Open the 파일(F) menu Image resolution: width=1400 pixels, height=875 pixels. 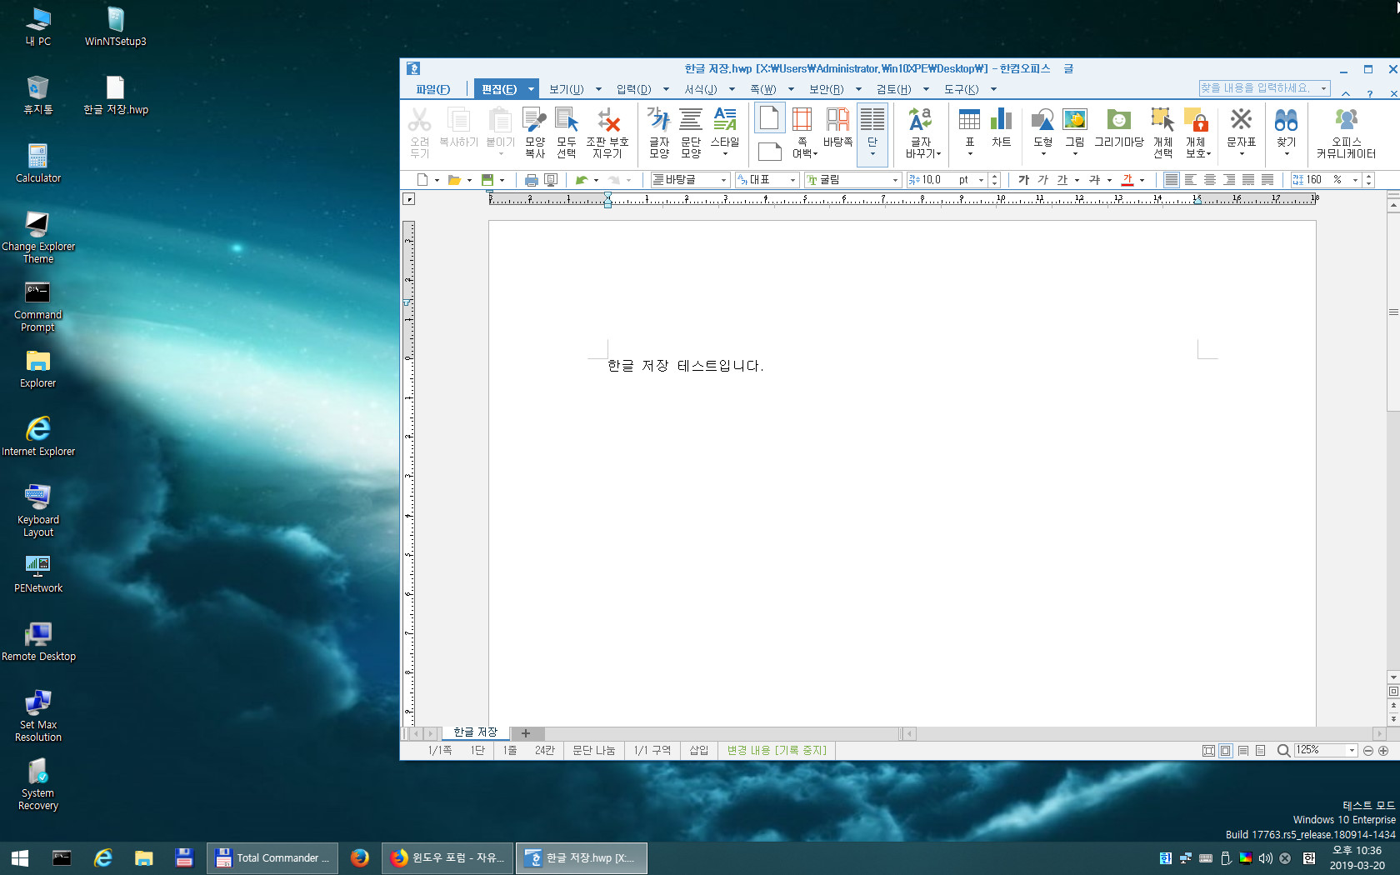click(432, 89)
